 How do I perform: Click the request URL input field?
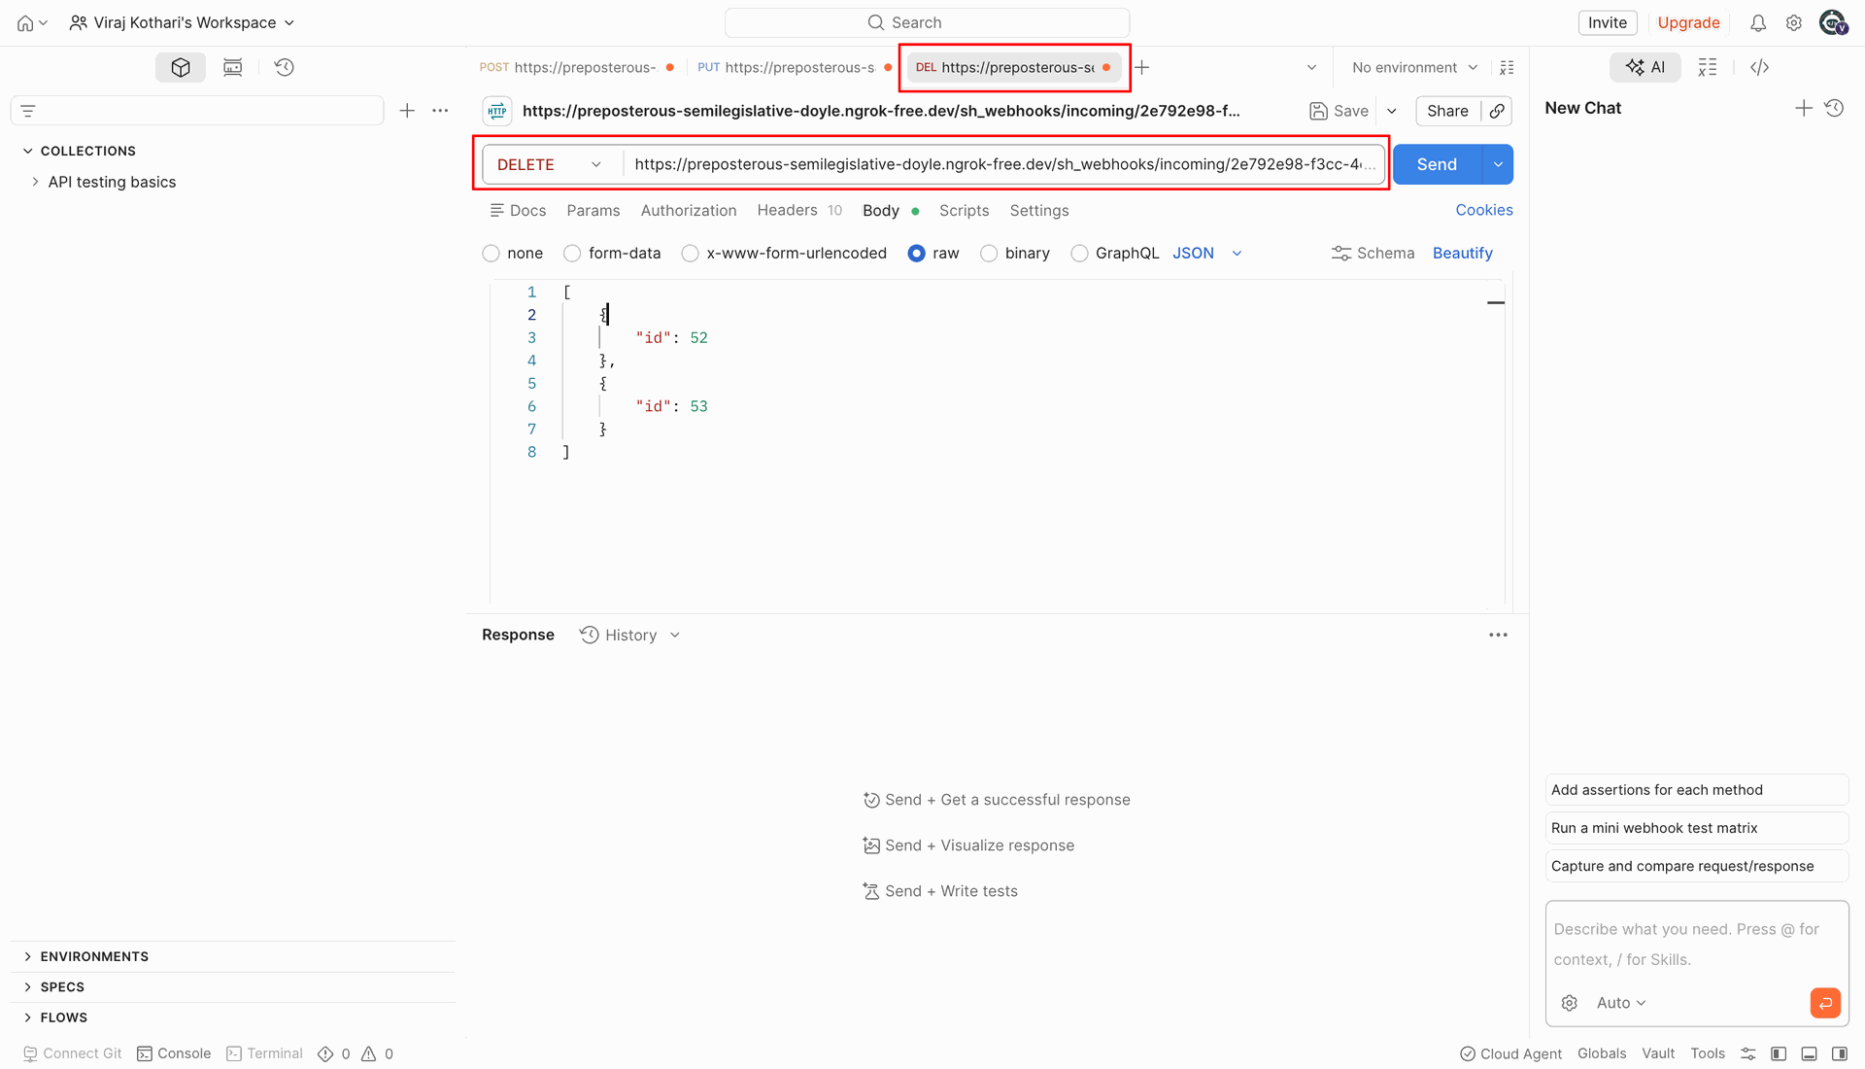1003,164
